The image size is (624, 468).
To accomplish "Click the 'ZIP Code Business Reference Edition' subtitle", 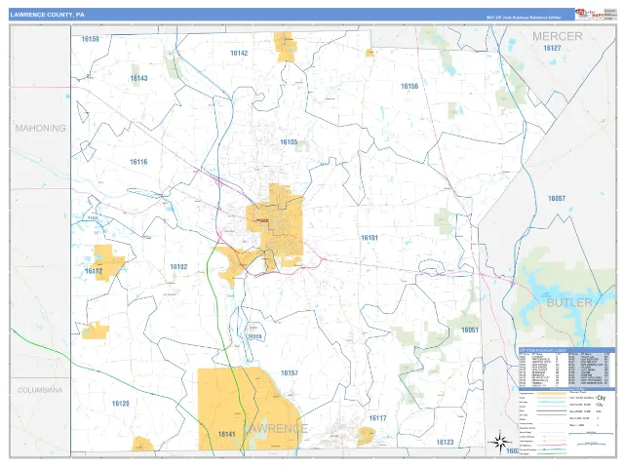I will pyautogui.click(x=524, y=18).
